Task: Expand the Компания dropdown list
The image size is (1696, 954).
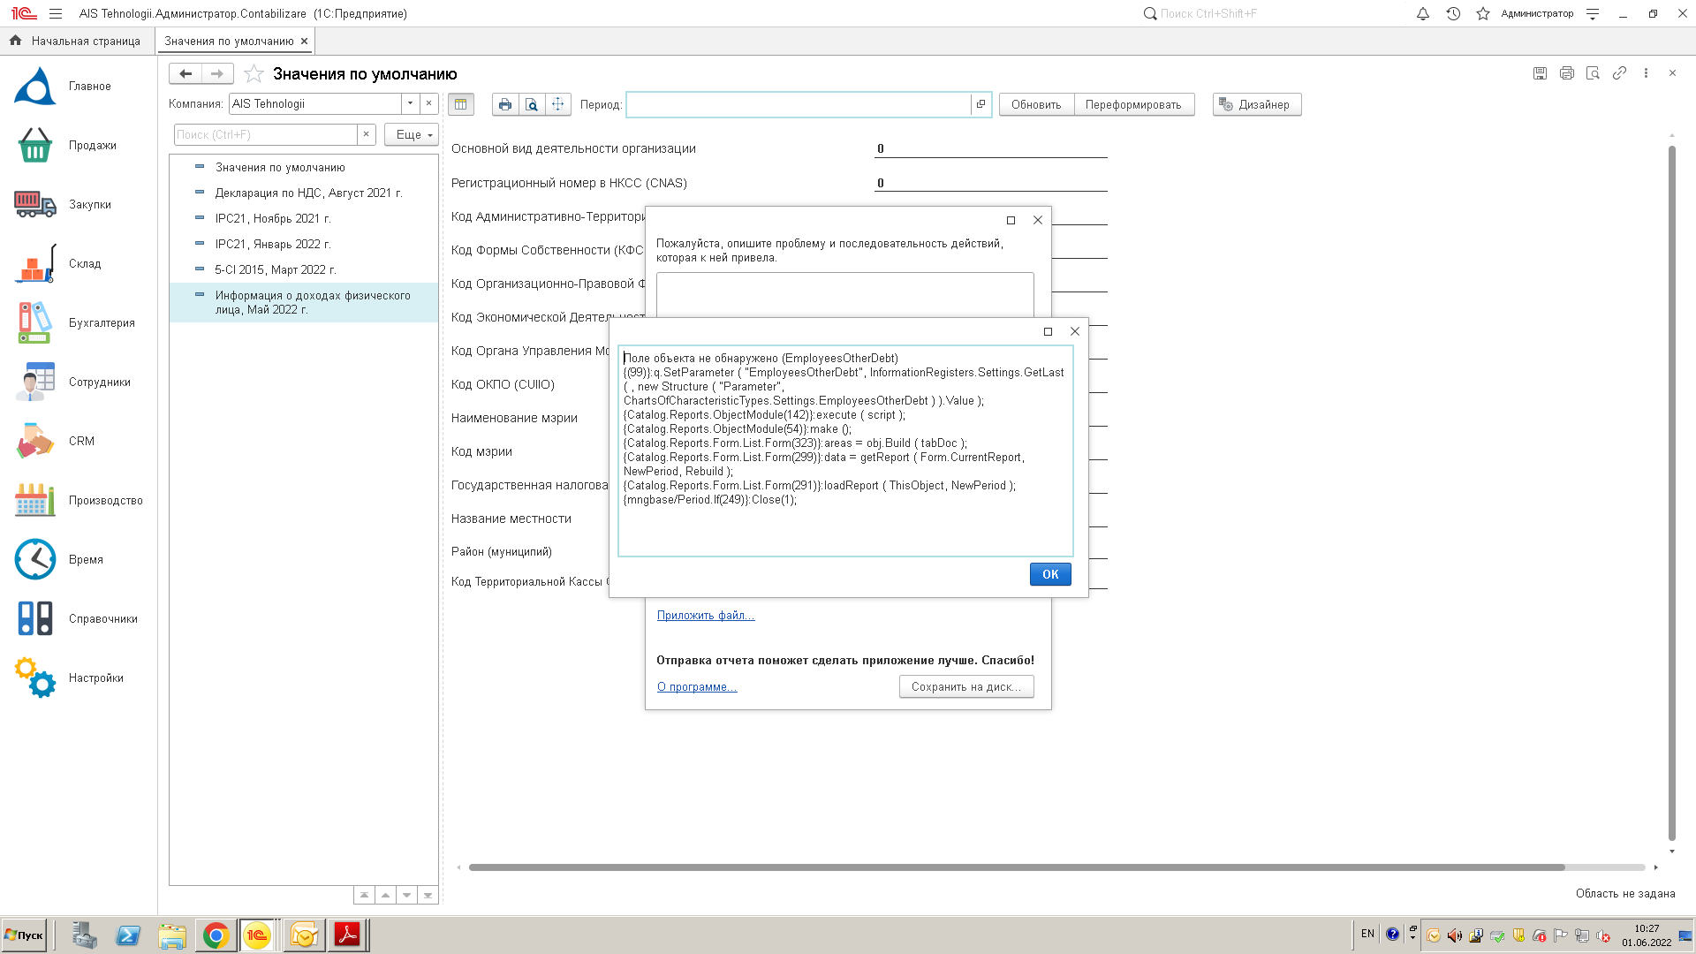Action: coord(410,103)
